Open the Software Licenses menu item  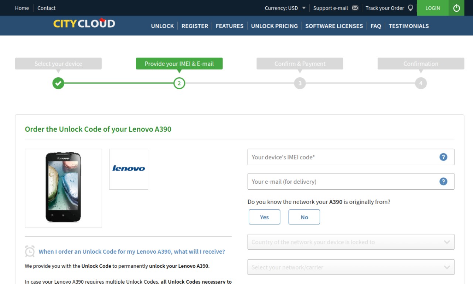[x=334, y=26]
